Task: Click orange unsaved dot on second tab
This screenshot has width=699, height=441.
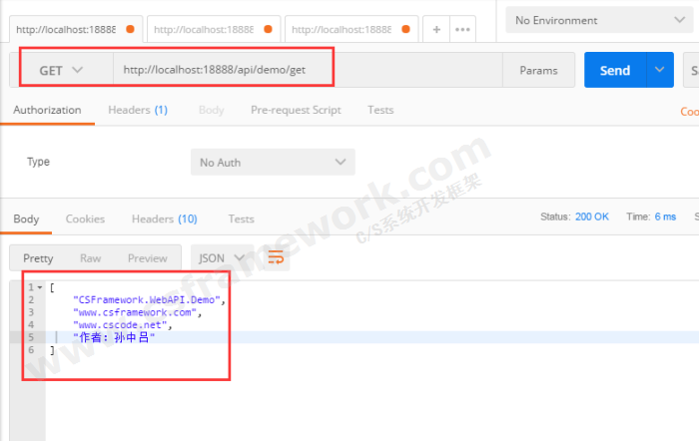Action: coord(269,29)
